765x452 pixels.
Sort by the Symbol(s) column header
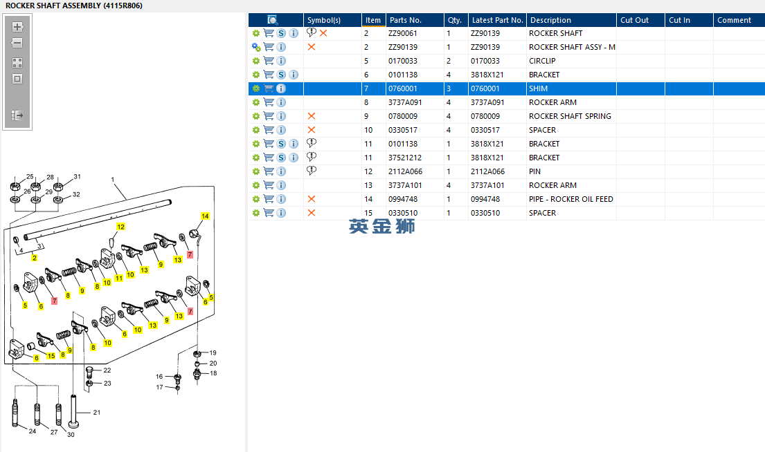[x=332, y=20]
